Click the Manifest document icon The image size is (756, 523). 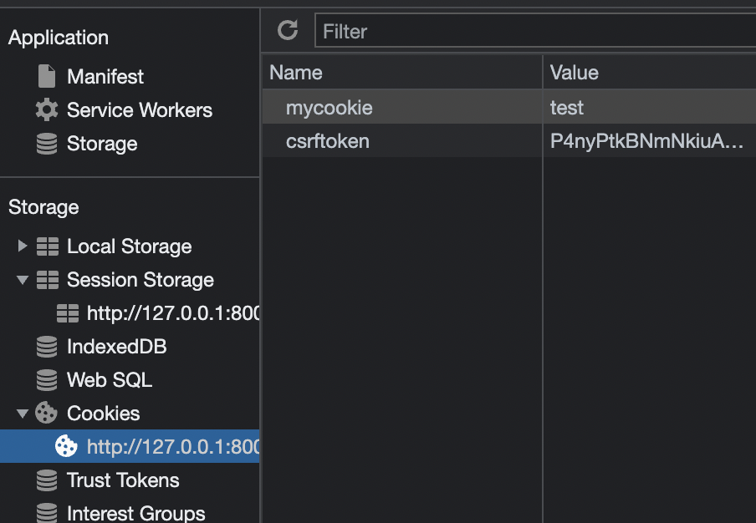point(47,76)
